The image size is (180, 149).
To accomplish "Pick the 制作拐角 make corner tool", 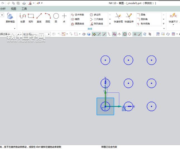I will [143, 24].
